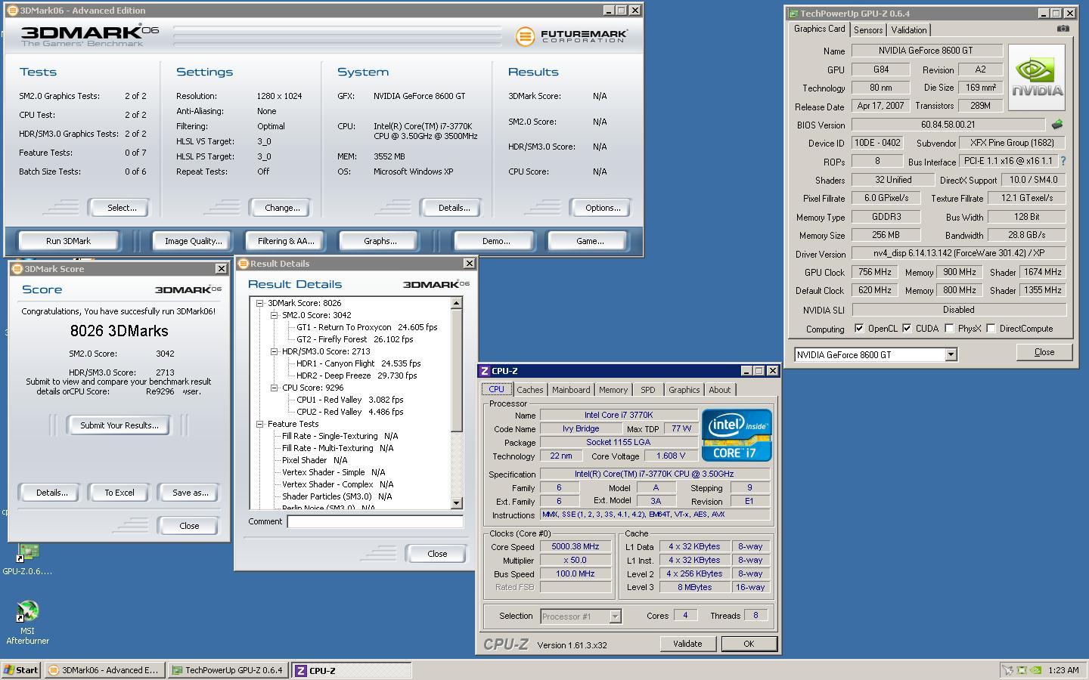Click the CPU-Z title bar Z icon
Screen dimensions: 1089x680
click(x=485, y=371)
